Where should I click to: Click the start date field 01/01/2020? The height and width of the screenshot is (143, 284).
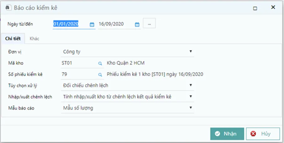point(70,24)
